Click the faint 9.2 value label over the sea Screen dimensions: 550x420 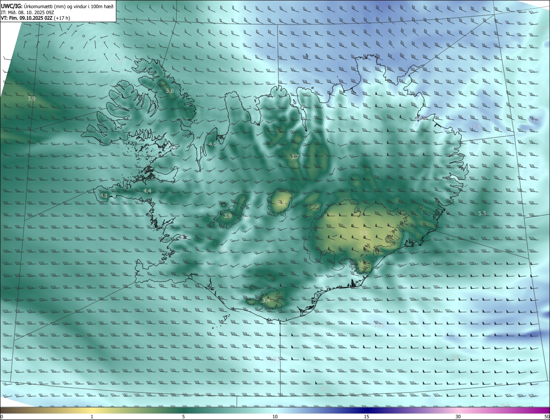point(119,61)
